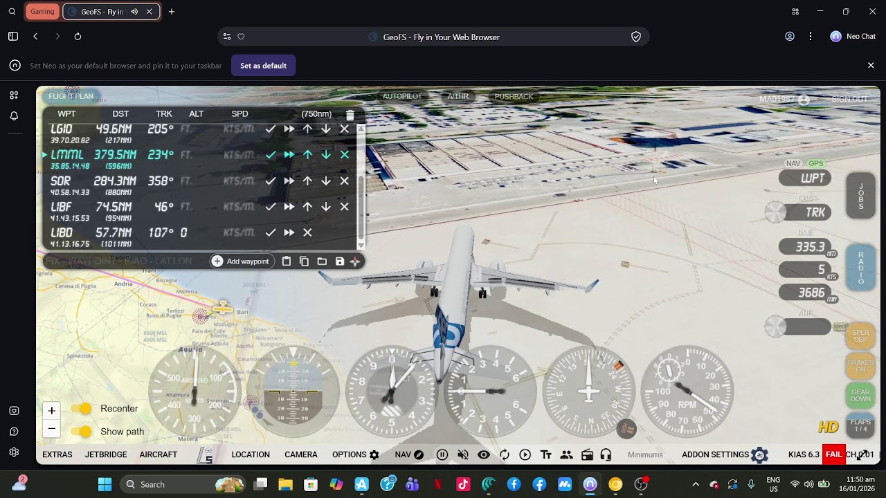Switch navigation source to GPS
Viewport: 886px width, 498px height.
click(x=816, y=164)
